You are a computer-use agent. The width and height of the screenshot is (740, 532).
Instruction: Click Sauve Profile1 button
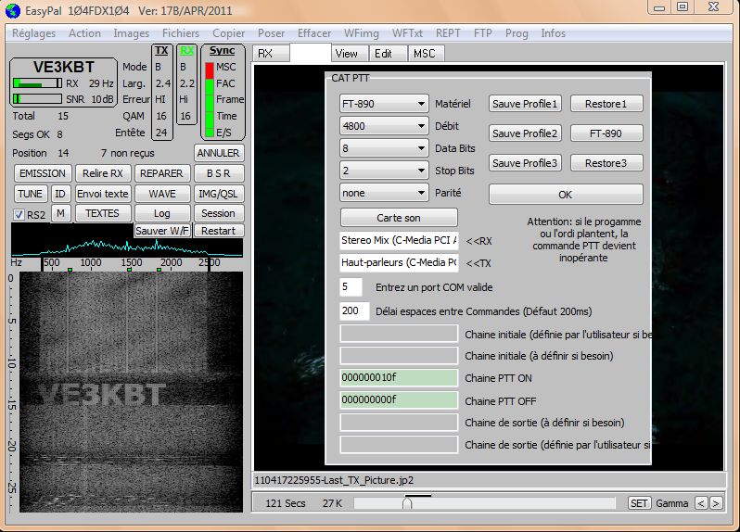(x=525, y=104)
